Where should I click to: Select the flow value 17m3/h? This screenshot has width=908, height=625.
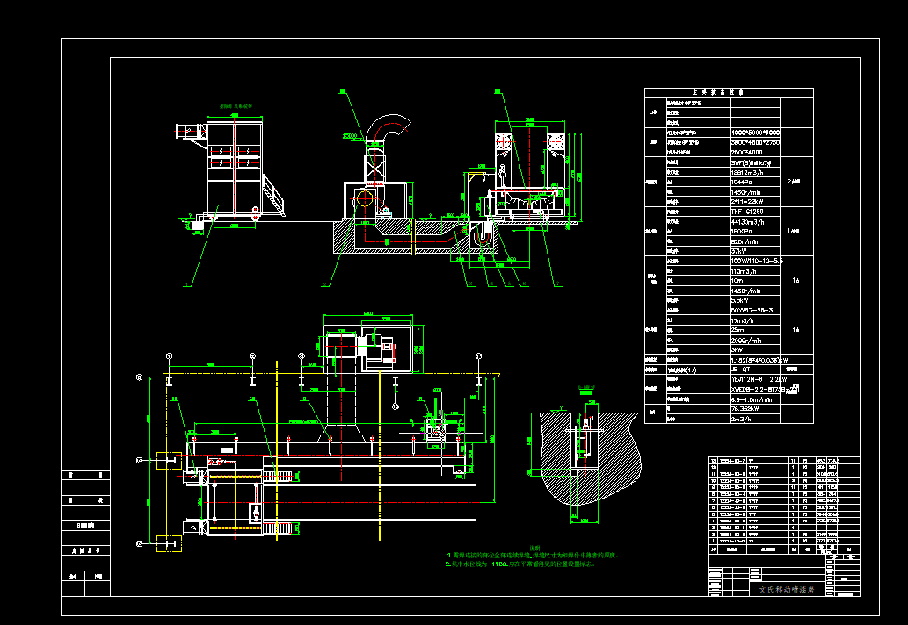(x=743, y=320)
